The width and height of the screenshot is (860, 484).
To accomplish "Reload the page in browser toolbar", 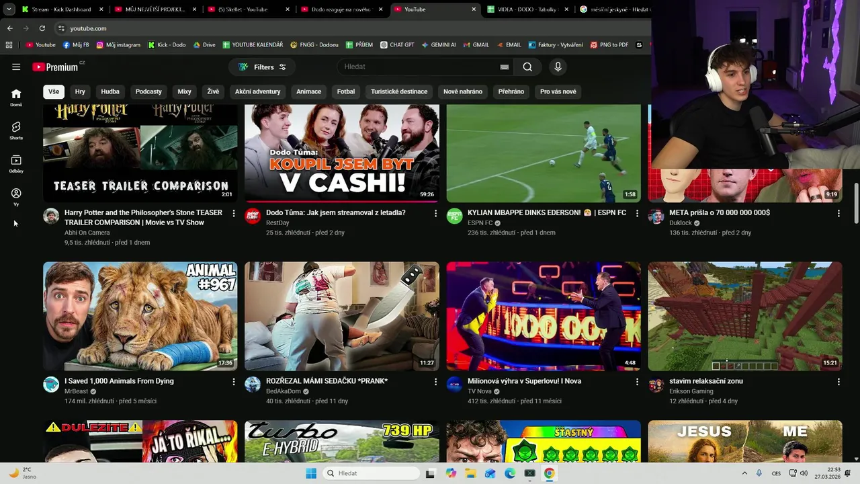I will (x=42, y=28).
